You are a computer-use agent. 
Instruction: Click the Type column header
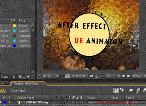pyautogui.click(x=22, y=20)
